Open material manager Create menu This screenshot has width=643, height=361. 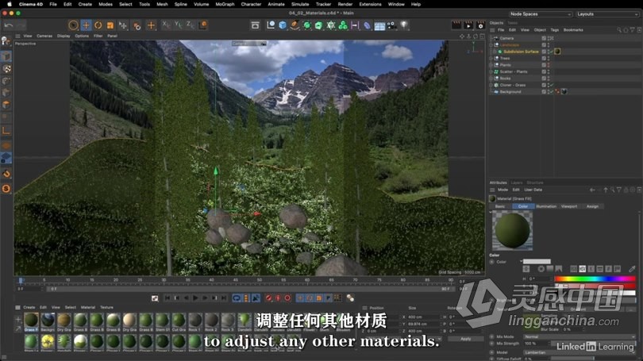[29, 307]
